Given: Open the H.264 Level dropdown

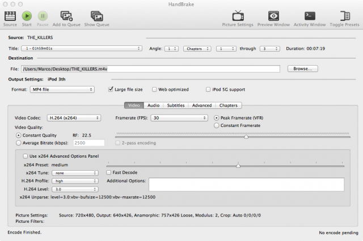Looking at the screenshot, I should pos(75,189).
